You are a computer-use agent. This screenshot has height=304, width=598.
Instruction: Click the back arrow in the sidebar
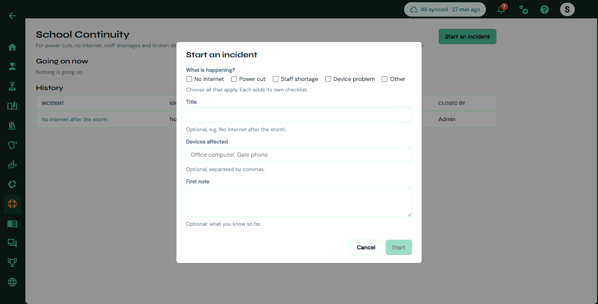12,16
